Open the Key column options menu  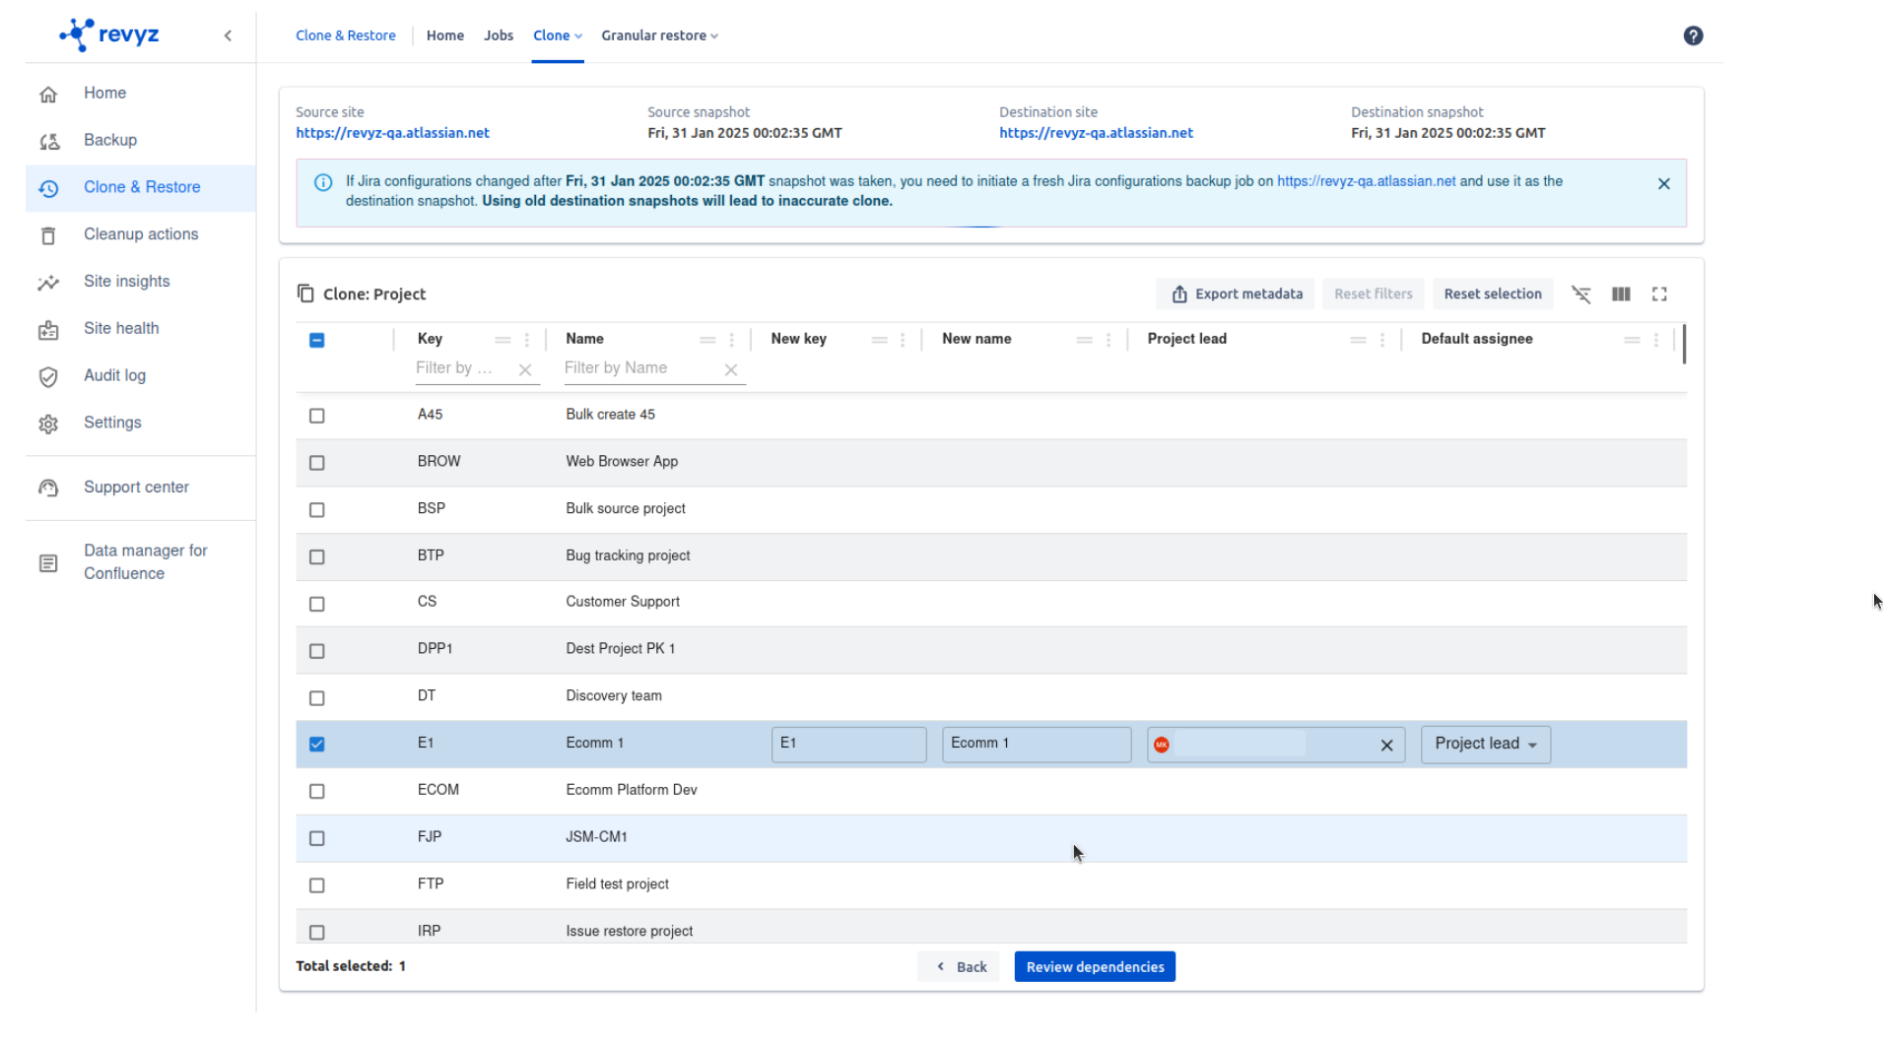[x=527, y=340]
